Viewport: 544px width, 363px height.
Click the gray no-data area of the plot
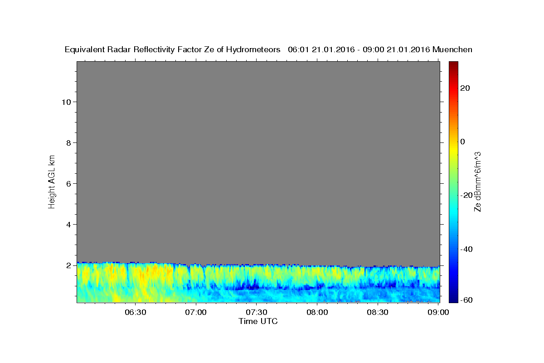pos(258,161)
